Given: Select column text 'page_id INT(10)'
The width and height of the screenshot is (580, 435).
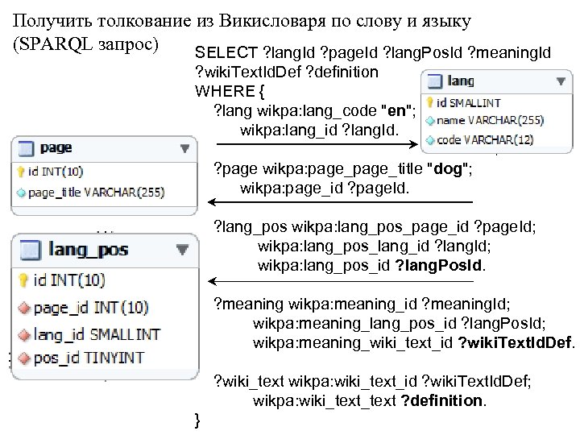Looking at the screenshot, I should pyautogui.click(x=91, y=308).
